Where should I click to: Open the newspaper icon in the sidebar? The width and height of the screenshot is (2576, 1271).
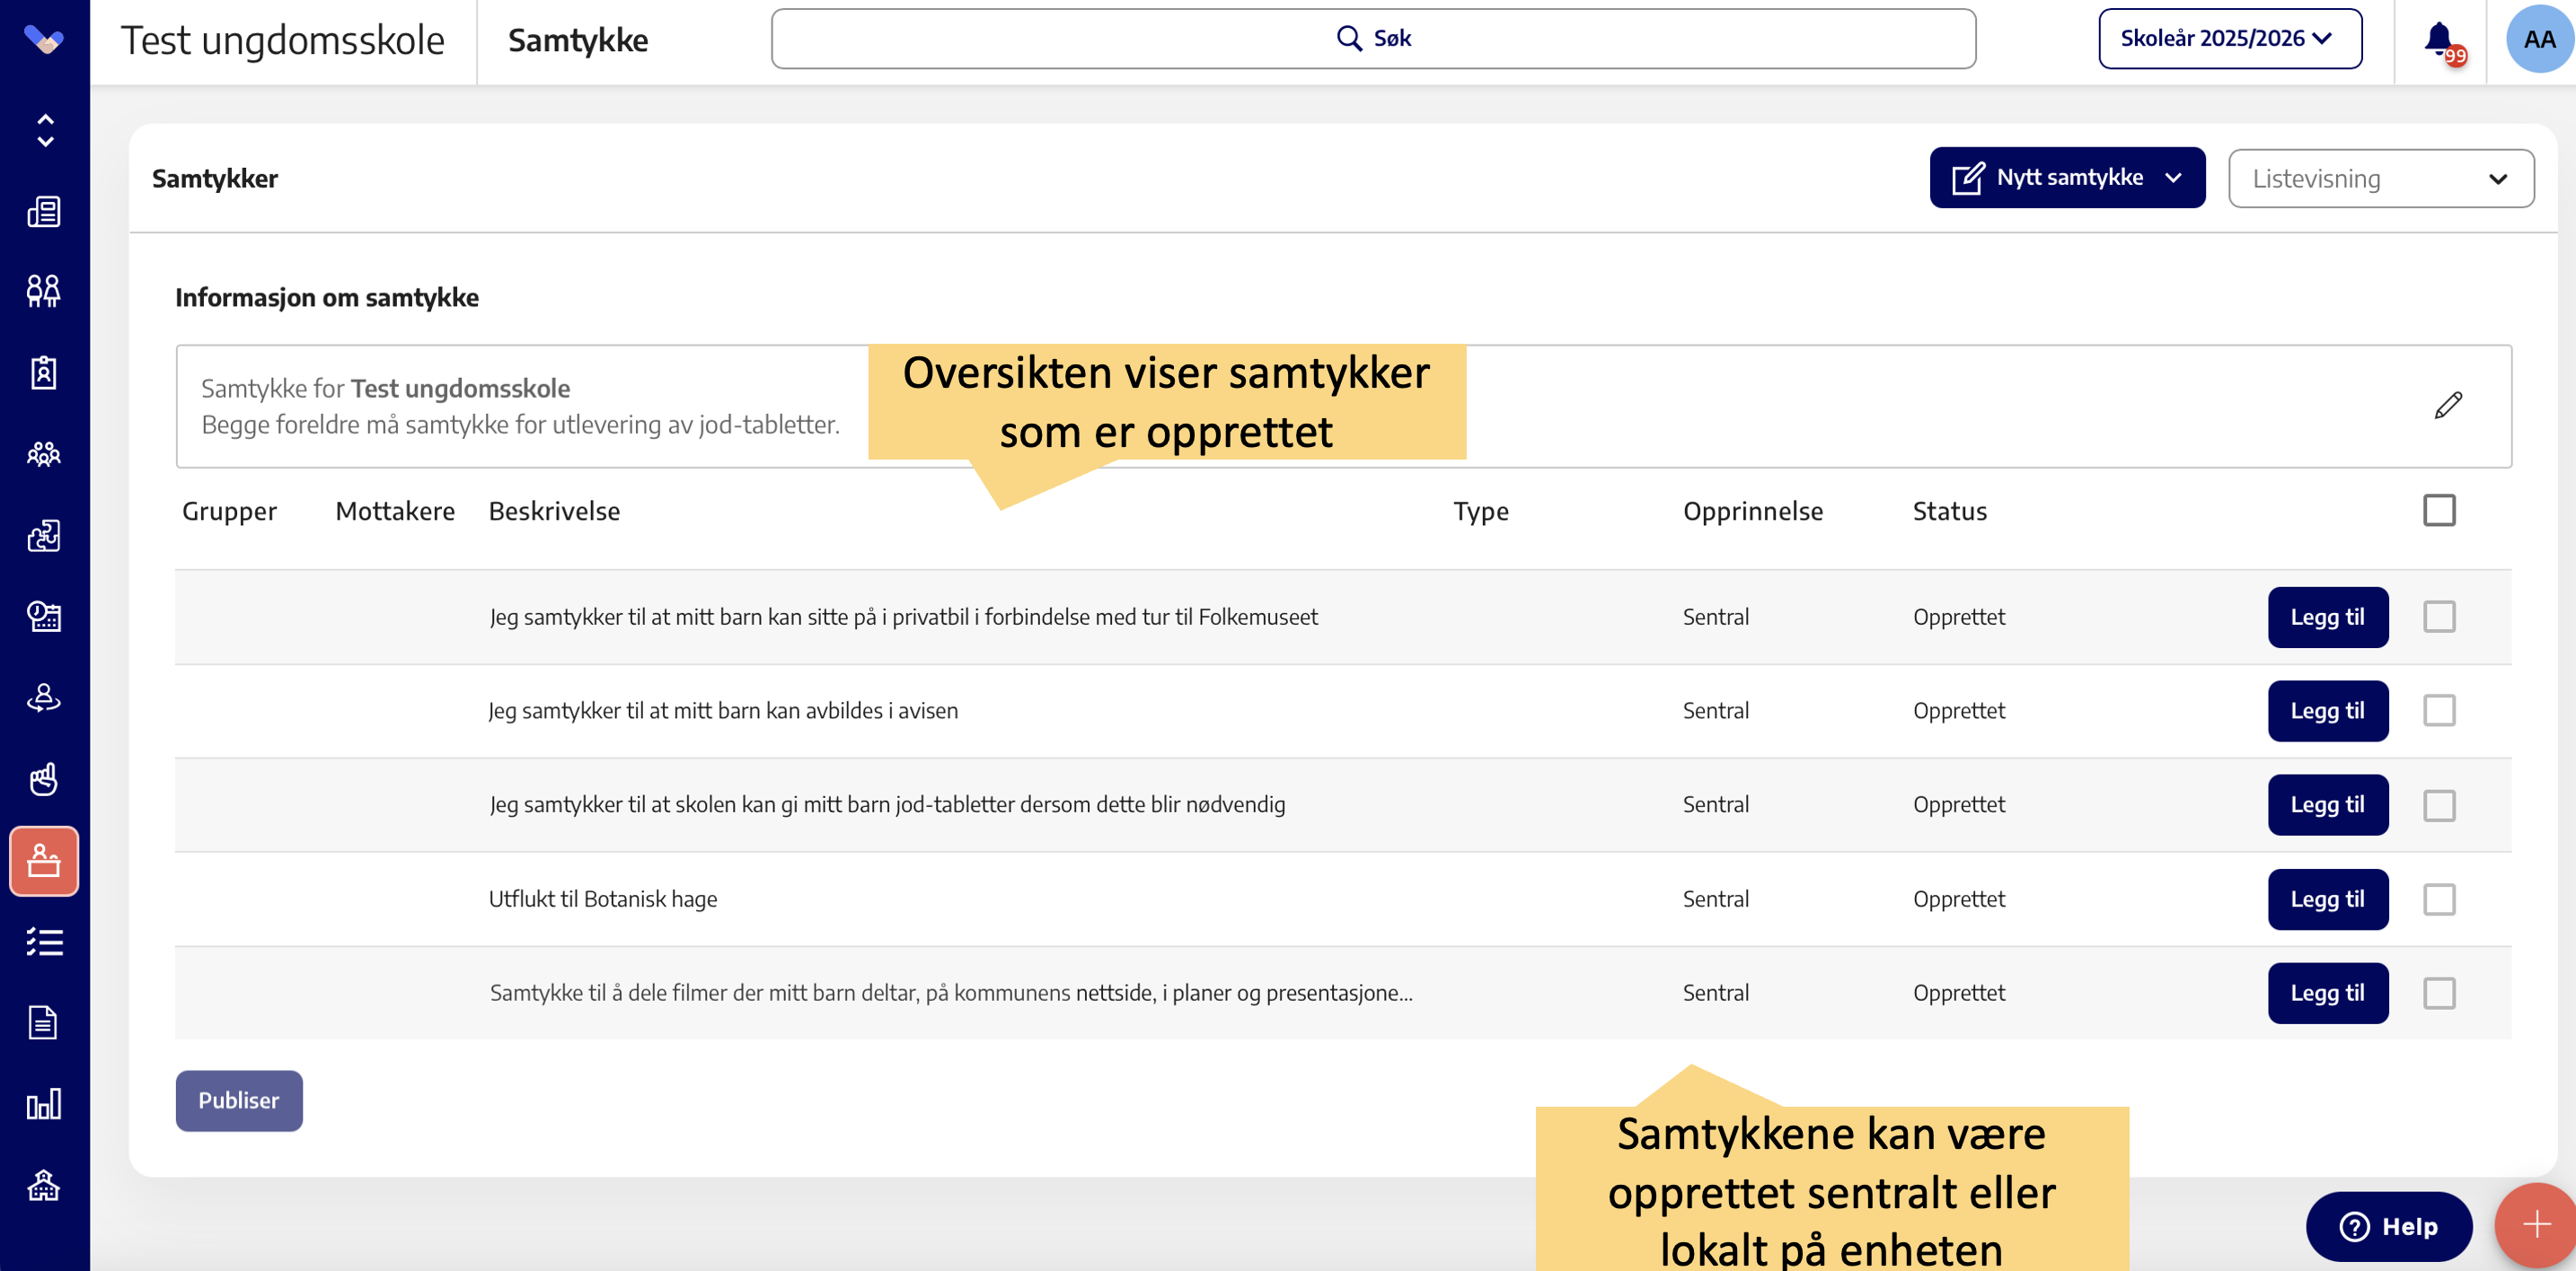[x=44, y=211]
